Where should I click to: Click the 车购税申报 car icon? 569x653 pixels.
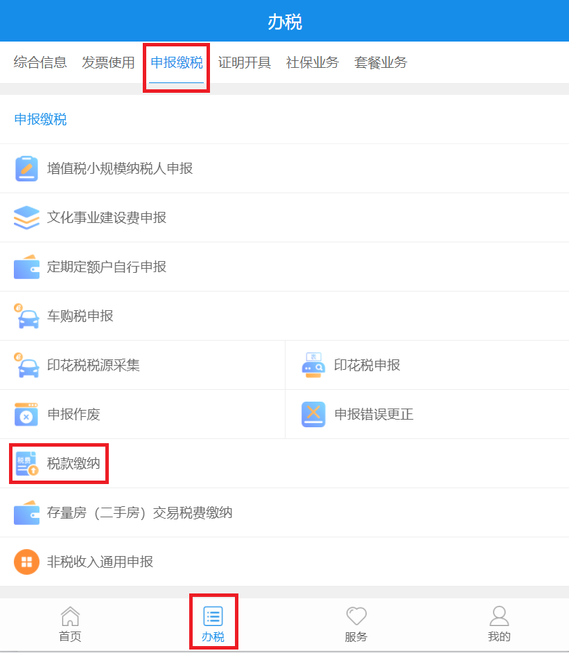click(x=26, y=316)
